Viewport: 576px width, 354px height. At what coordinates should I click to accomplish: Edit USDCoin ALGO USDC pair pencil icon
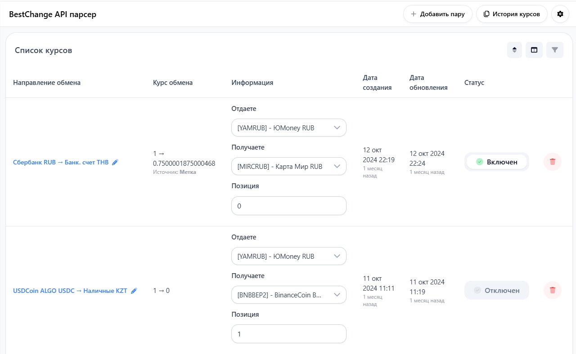[134, 291]
